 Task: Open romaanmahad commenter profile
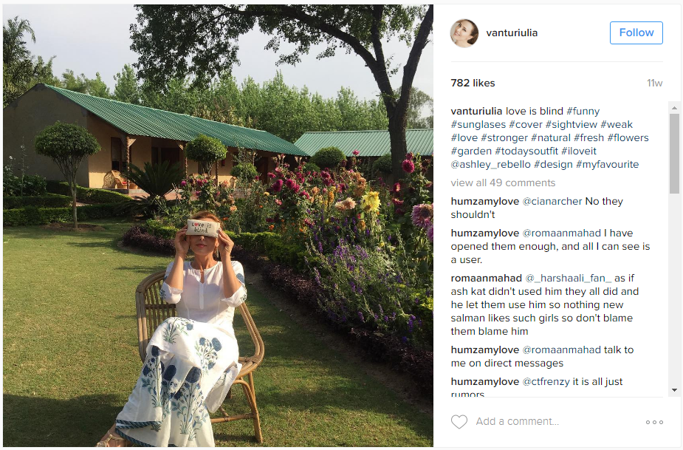click(486, 278)
